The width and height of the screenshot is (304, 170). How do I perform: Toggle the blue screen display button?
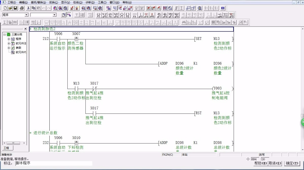point(223,8)
